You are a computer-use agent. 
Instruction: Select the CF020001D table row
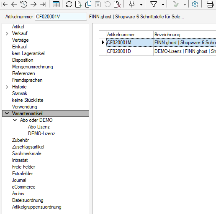coord(157,51)
